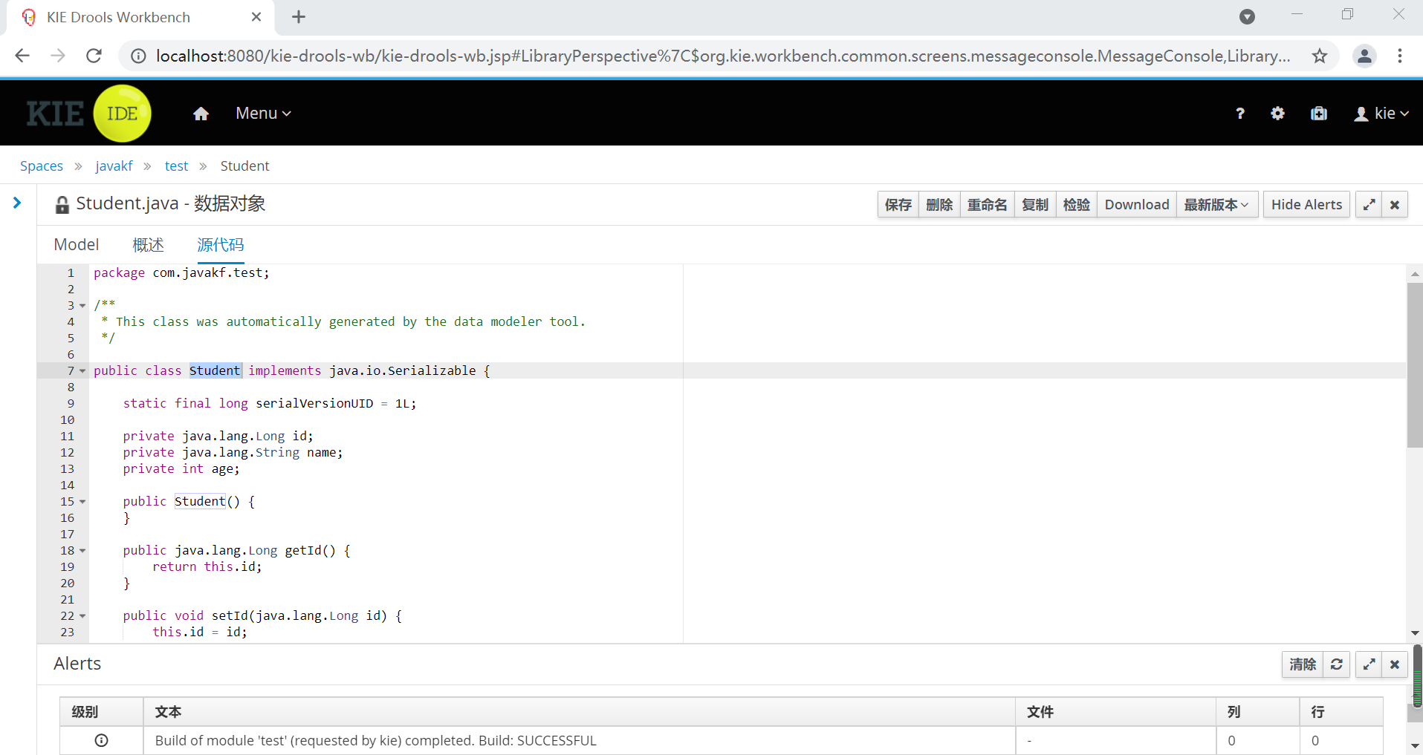Click the 文件 column header
Viewport: 1423px width, 755px height.
click(1115, 712)
